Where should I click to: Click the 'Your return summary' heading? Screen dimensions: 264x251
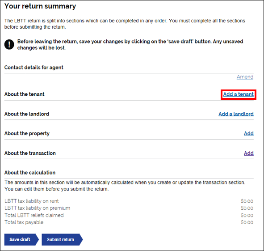coord(40,6)
